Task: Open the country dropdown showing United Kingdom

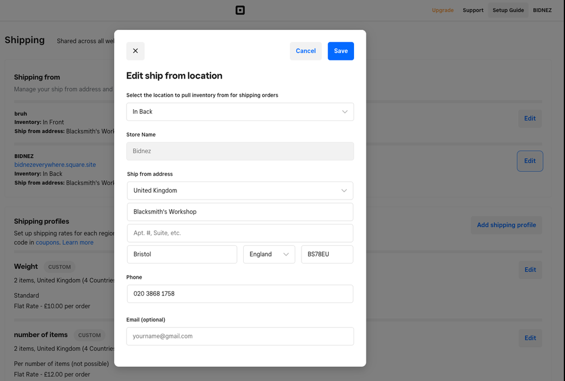Action: tap(240, 190)
